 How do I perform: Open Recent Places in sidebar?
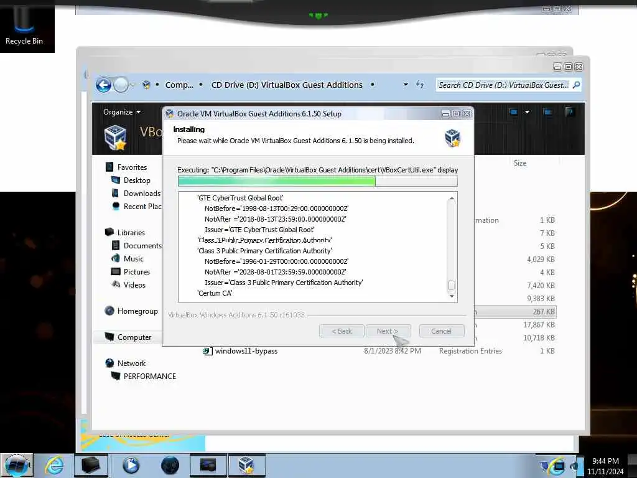tap(142, 207)
